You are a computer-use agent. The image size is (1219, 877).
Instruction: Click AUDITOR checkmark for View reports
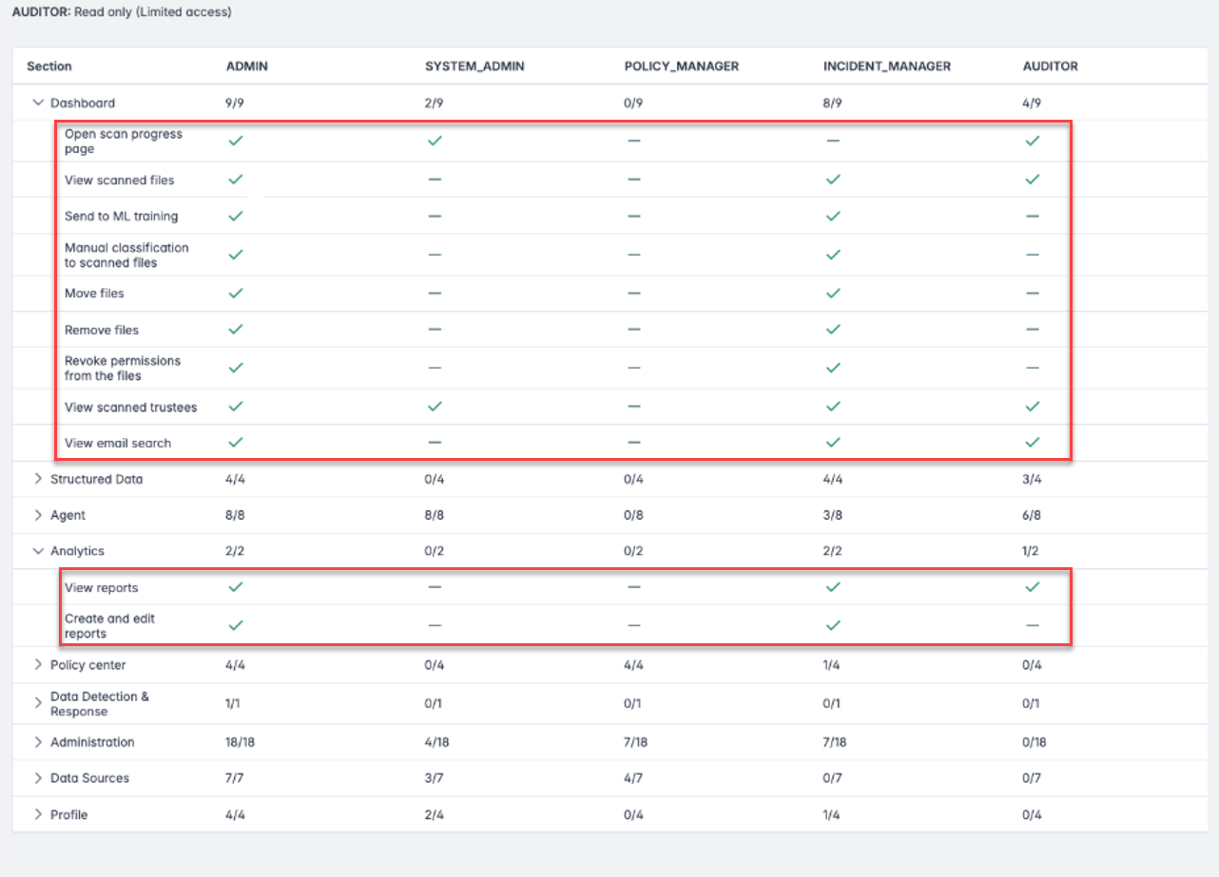[1033, 587]
